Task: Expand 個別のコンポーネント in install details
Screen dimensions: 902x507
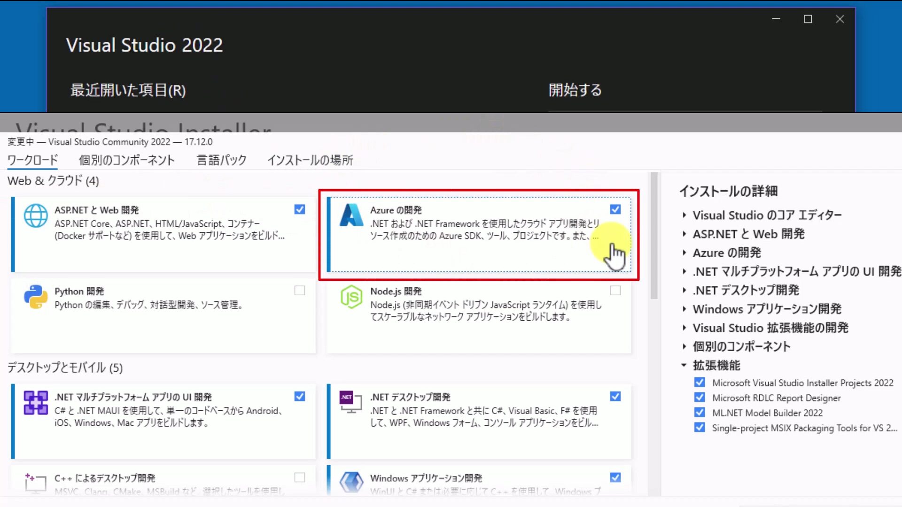Action: tap(684, 346)
